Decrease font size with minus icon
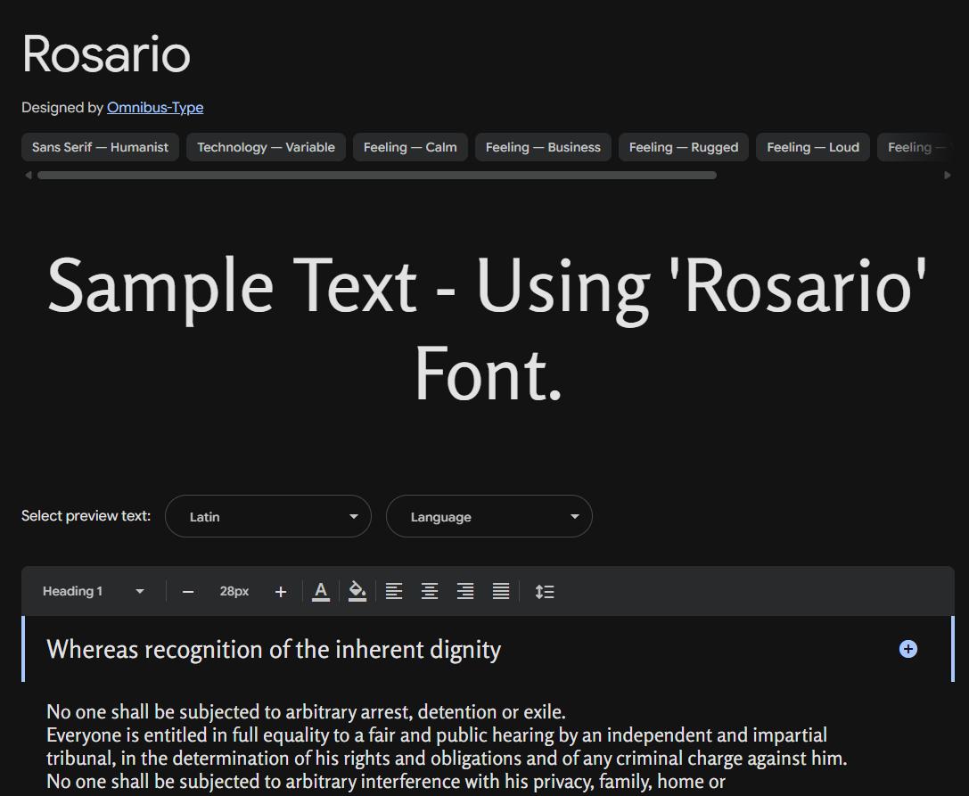Image resolution: width=969 pixels, height=796 pixels. 188,592
